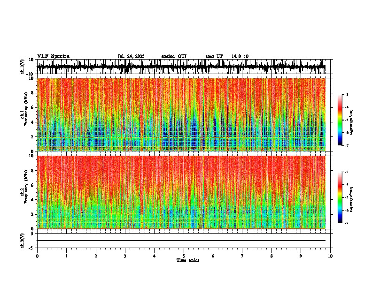Select the date text "Jul. 24, 2025"
This screenshot has width=372, height=287.
131,56
